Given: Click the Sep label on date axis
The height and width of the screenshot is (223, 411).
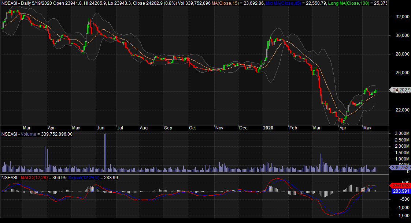Looking at the screenshot, I should [x=168, y=128].
